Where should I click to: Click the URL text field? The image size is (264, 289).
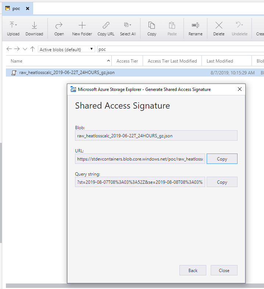[x=140, y=159]
